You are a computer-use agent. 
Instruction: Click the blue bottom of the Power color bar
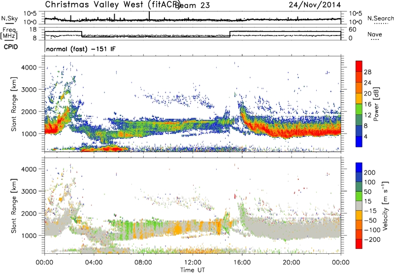pos(359,142)
